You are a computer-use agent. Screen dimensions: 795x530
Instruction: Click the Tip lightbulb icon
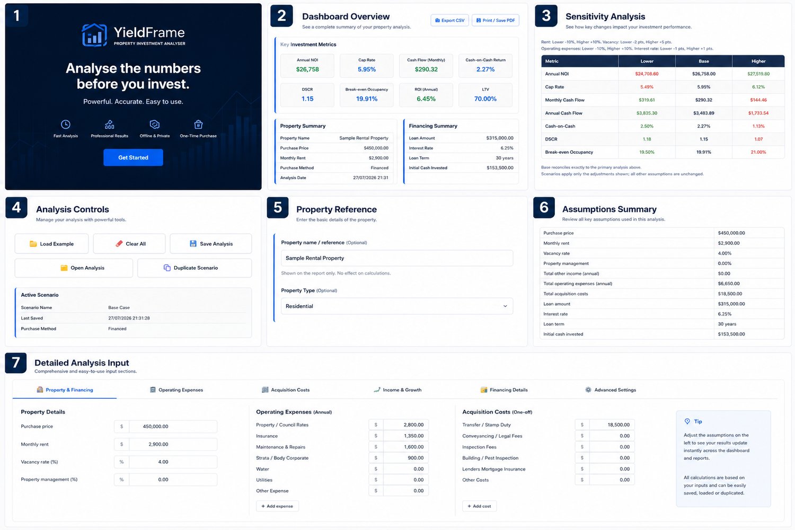click(687, 421)
